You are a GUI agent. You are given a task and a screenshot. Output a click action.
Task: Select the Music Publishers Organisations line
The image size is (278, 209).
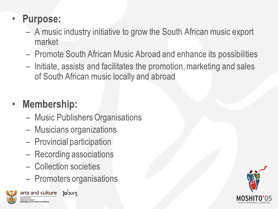tap(88, 118)
